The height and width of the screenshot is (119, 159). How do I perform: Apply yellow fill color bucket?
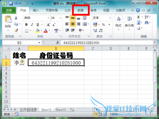pos(38,31)
